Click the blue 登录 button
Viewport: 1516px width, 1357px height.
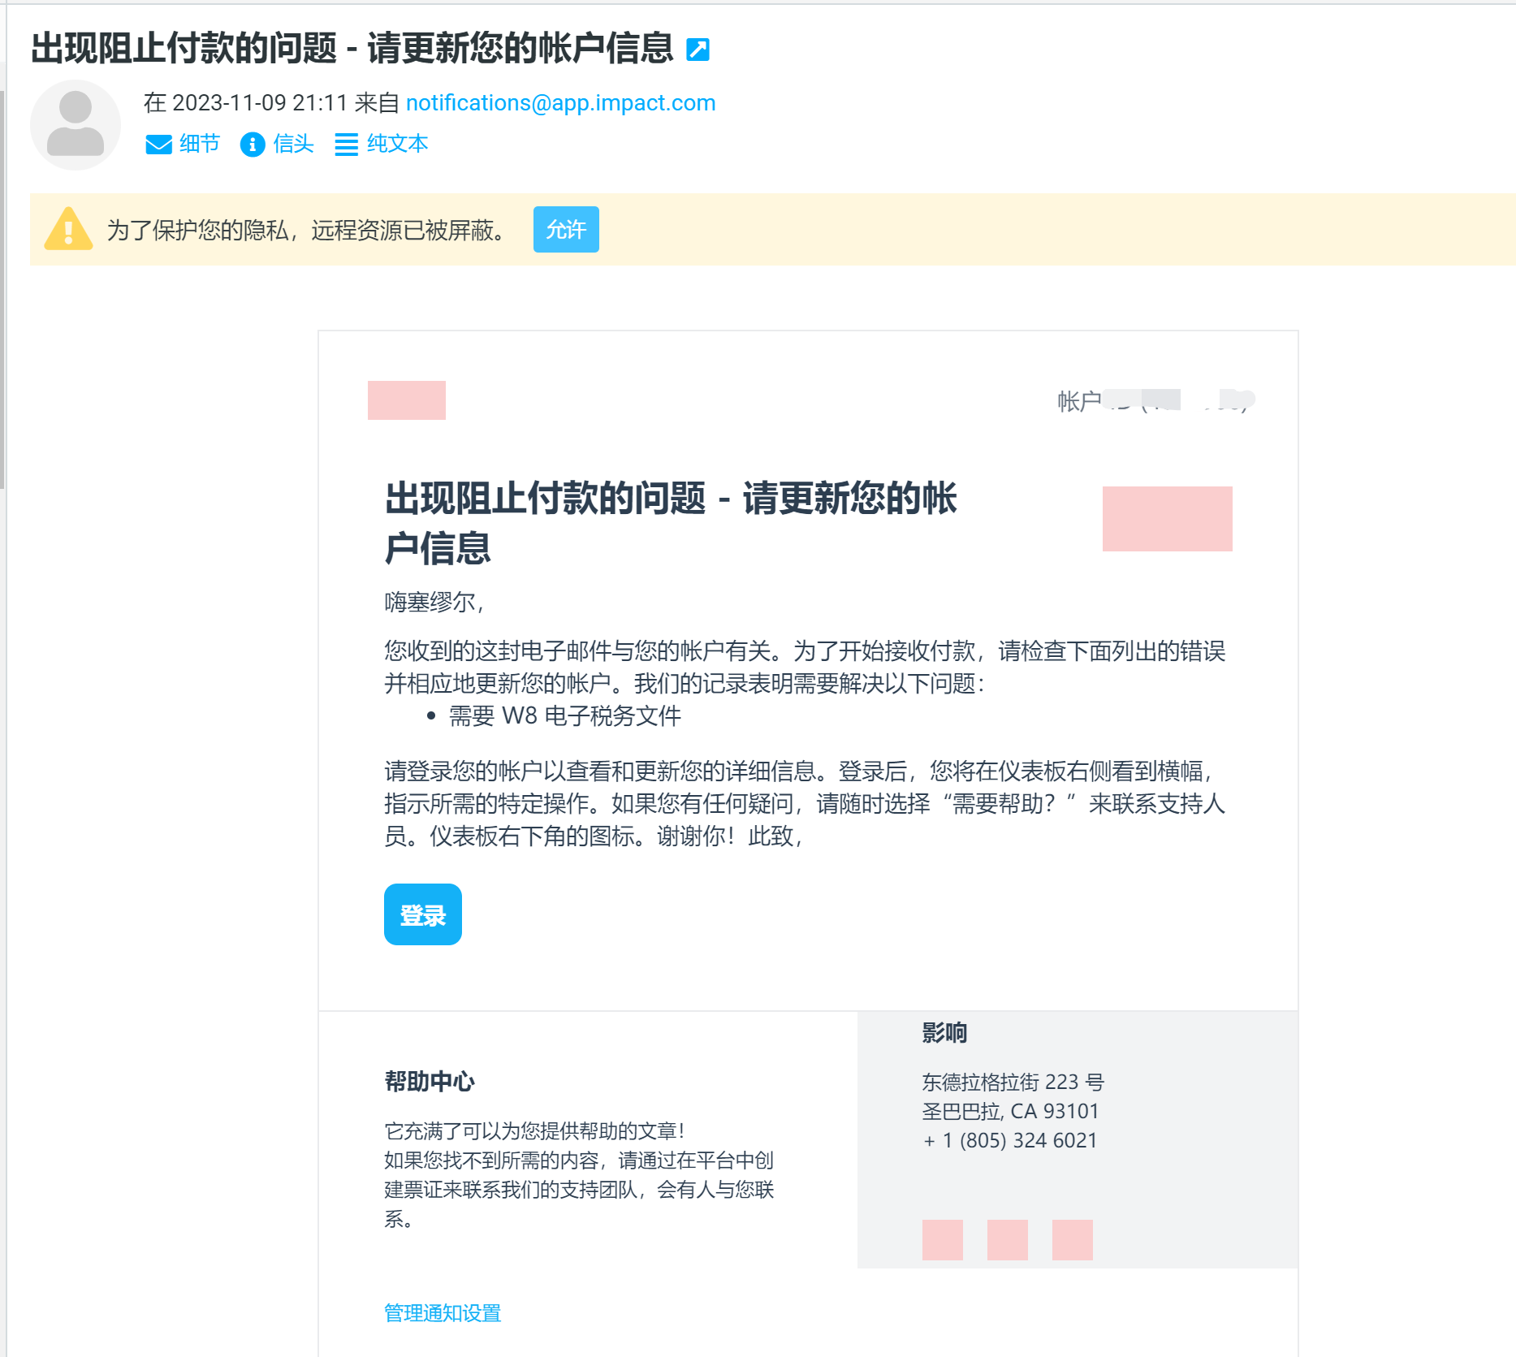tap(422, 914)
